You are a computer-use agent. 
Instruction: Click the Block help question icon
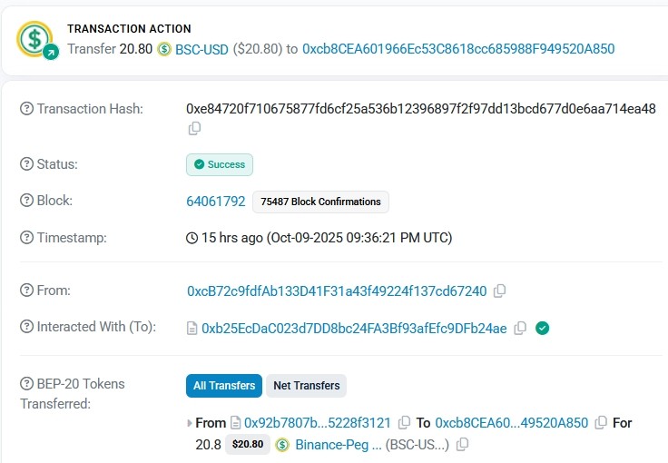[27, 201]
